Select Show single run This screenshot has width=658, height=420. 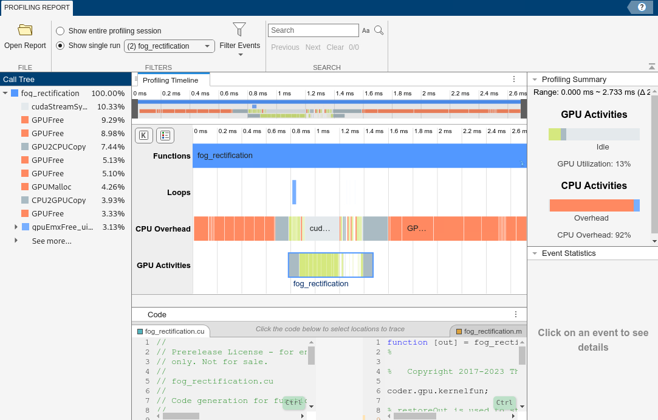pos(60,45)
